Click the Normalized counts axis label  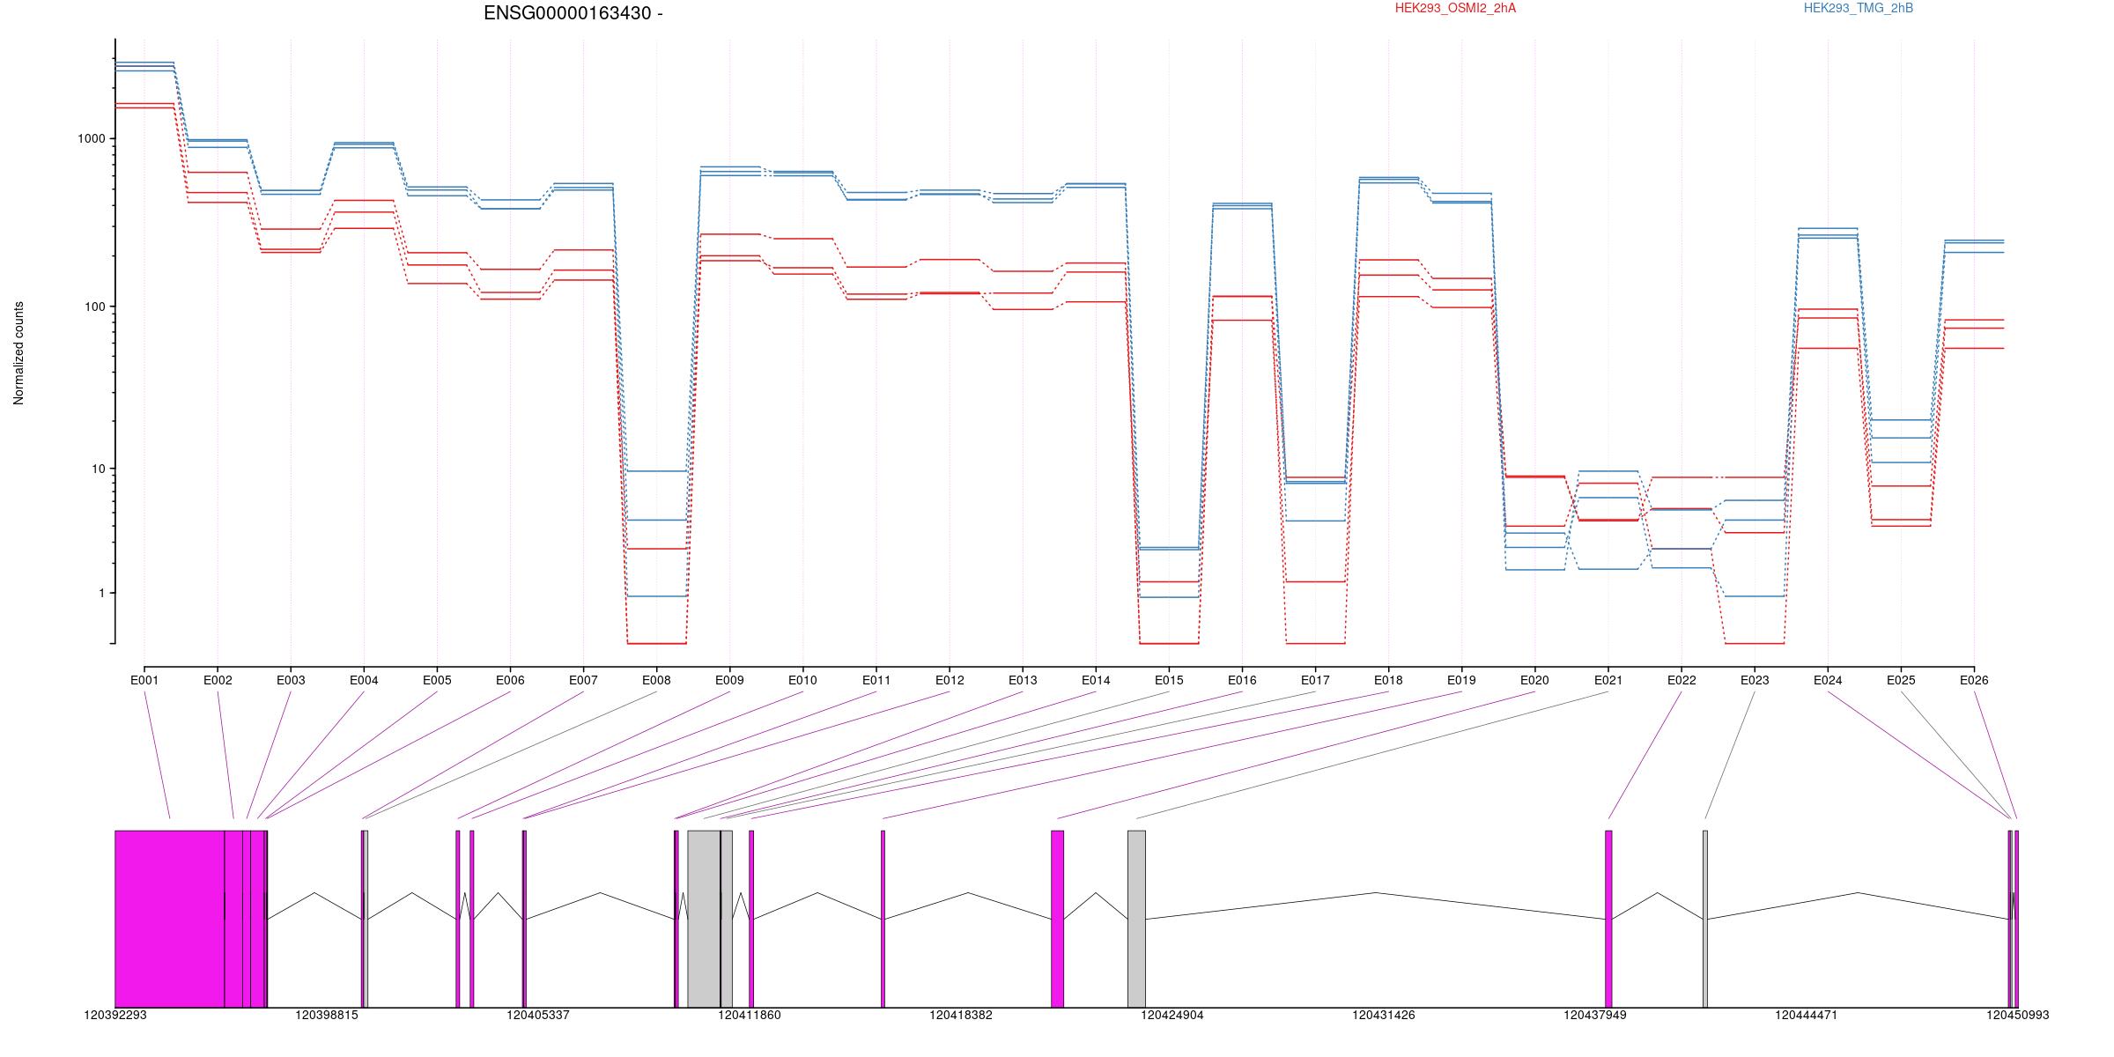click(18, 353)
